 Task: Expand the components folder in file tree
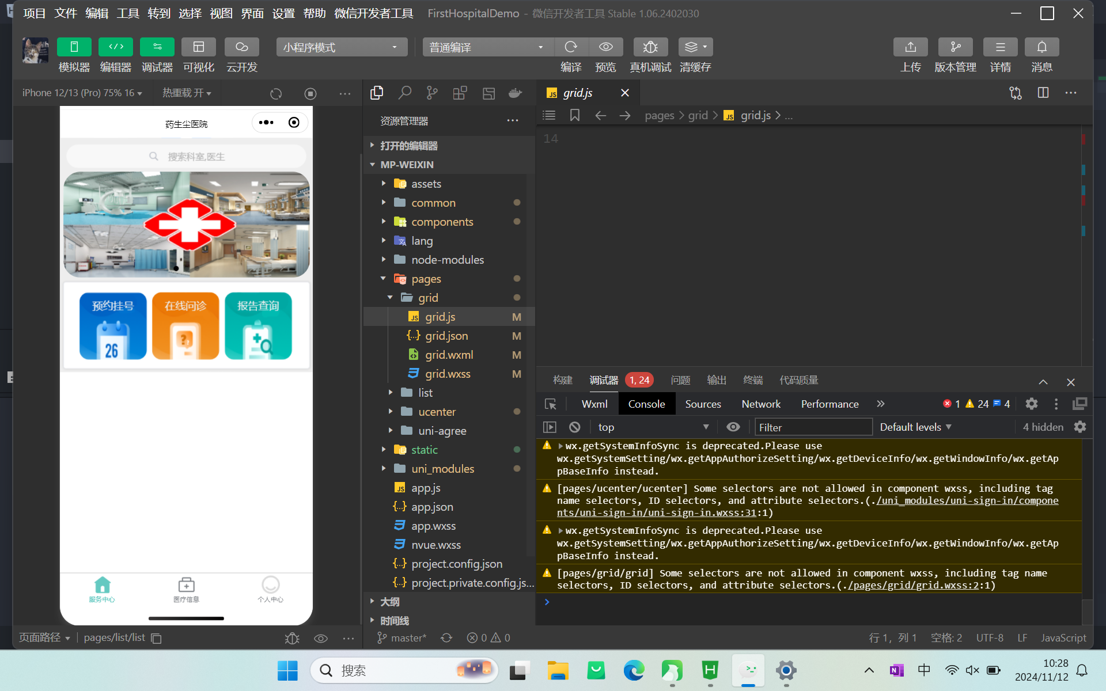click(442, 222)
